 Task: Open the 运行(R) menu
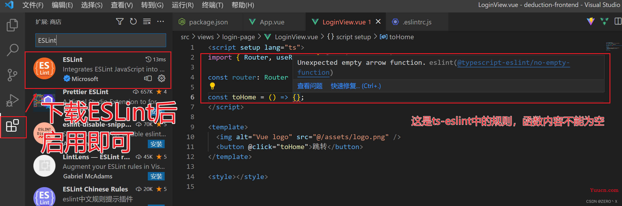183,5
